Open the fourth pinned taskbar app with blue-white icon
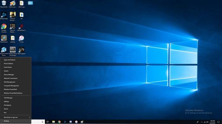The width and height of the screenshot is (222, 124). click(x=71, y=122)
